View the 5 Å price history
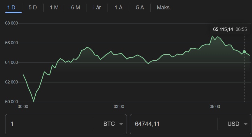Image resolution: width=252 pixels, height=137 pixels. coord(140,8)
